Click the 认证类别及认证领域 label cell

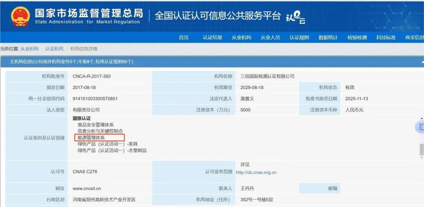[x=37, y=138]
